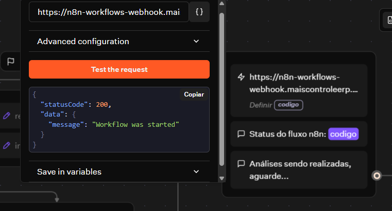Image resolution: width=392 pixels, height=211 pixels.
Task: Click the scrollbar up arrow
Action: pos(222,4)
